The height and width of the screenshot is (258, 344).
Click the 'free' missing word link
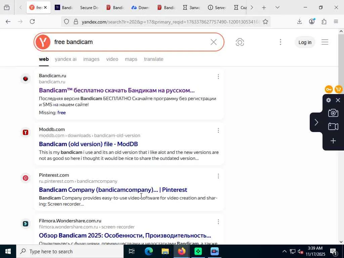click(x=61, y=113)
